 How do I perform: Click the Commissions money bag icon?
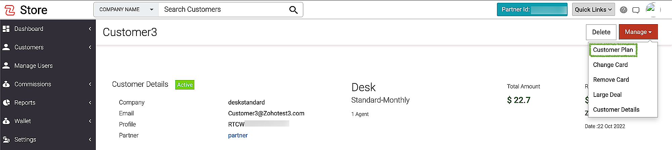(x=6, y=84)
